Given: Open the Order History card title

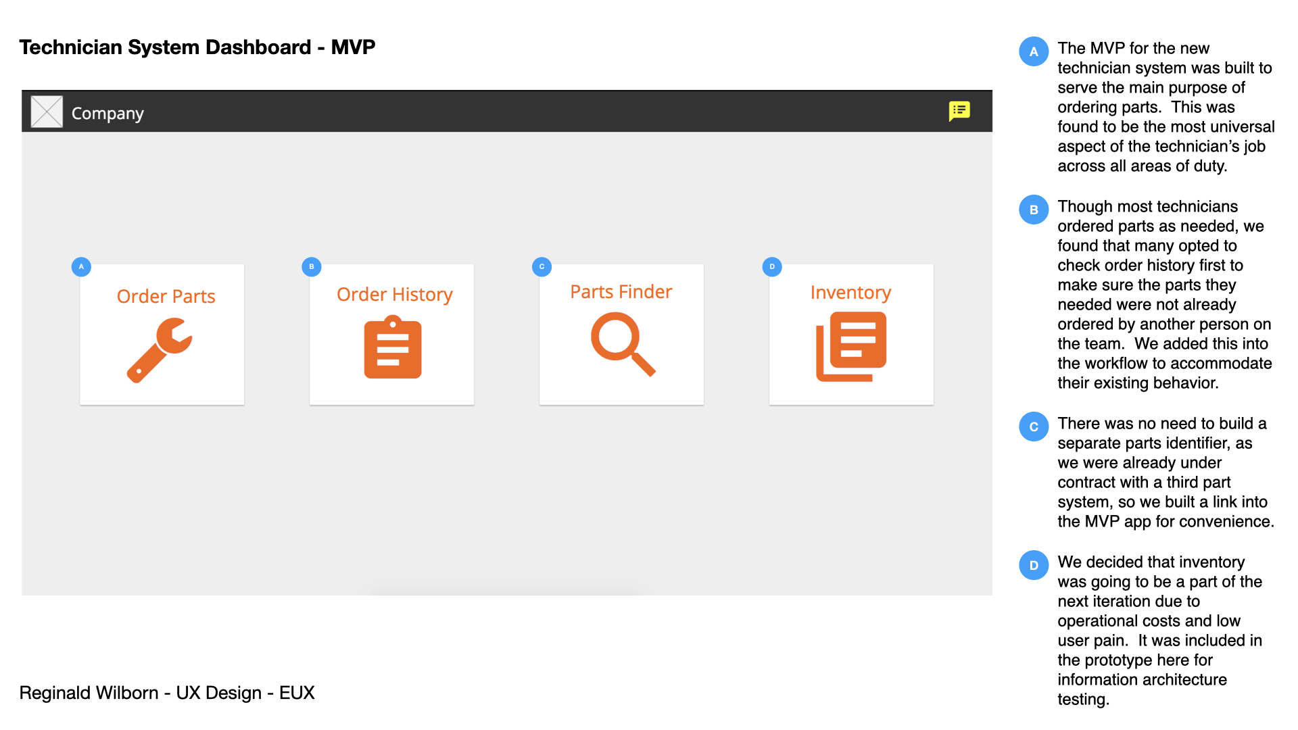Looking at the screenshot, I should (394, 294).
